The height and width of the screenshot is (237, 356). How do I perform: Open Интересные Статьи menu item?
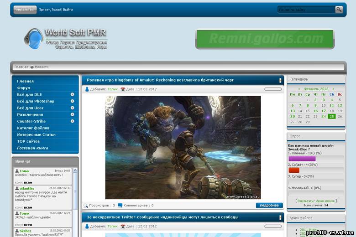[x=37, y=134]
